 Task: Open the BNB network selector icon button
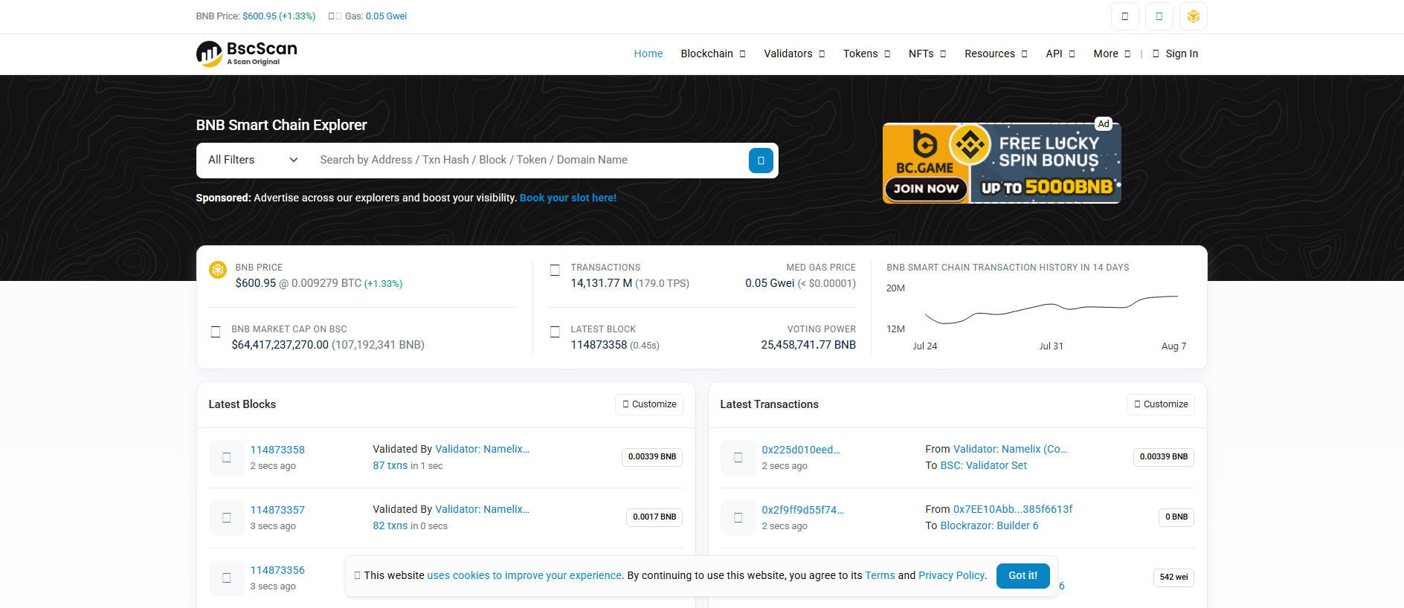1193,16
